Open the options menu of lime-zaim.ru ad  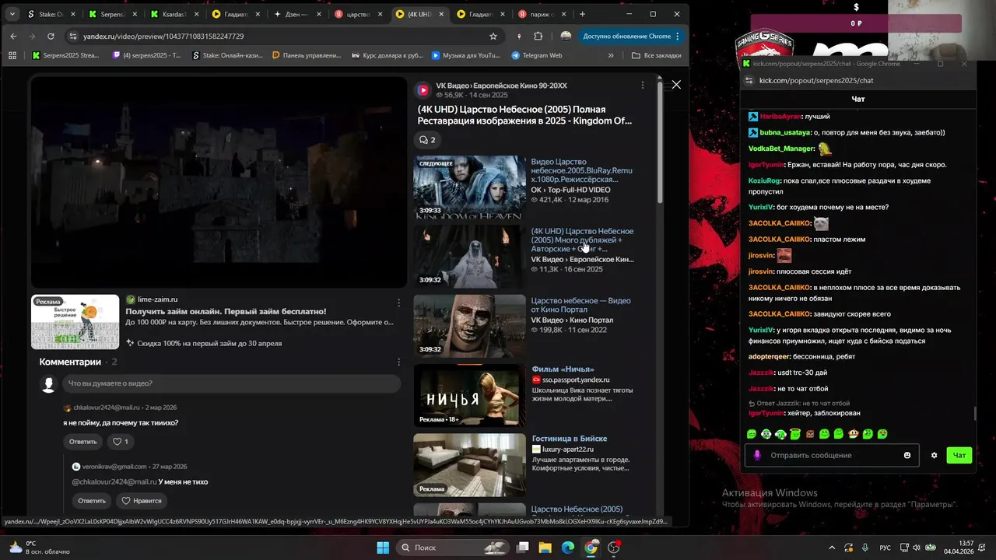[x=398, y=303]
